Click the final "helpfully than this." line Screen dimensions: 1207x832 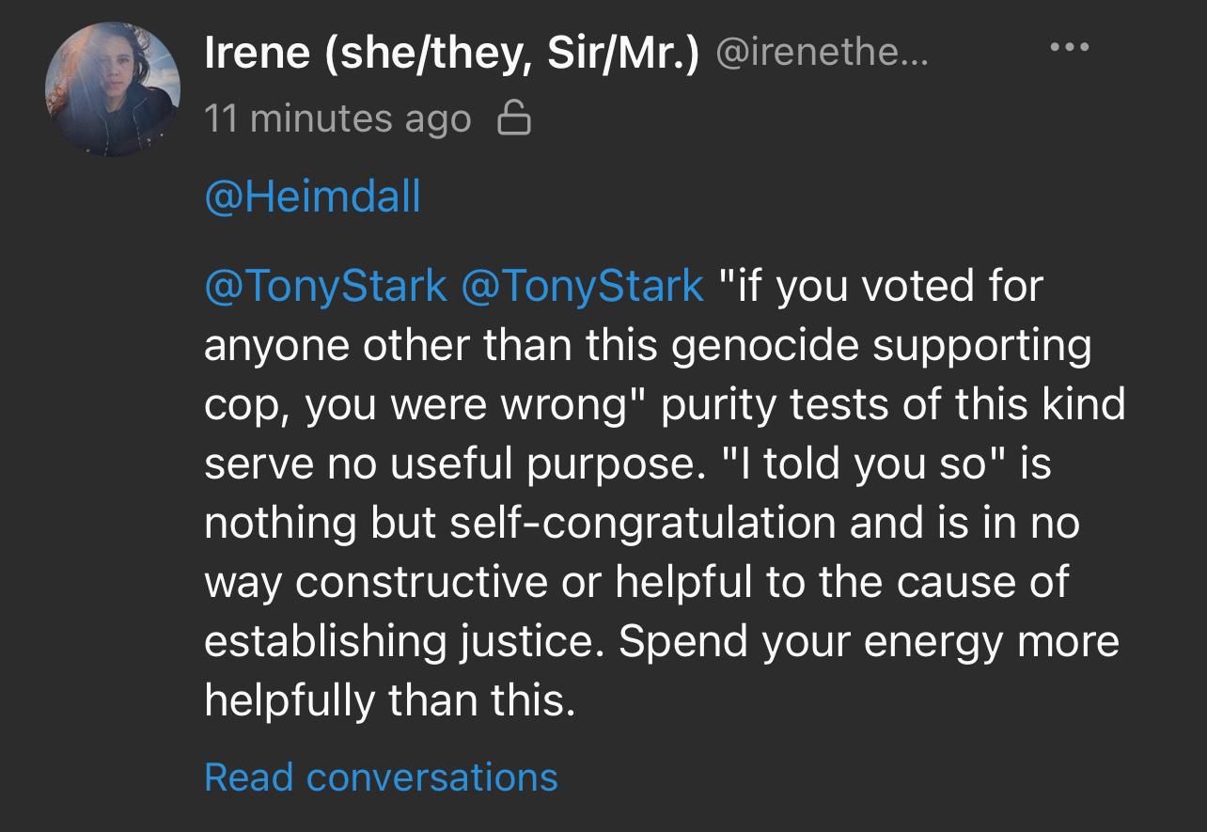(x=389, y=699)
